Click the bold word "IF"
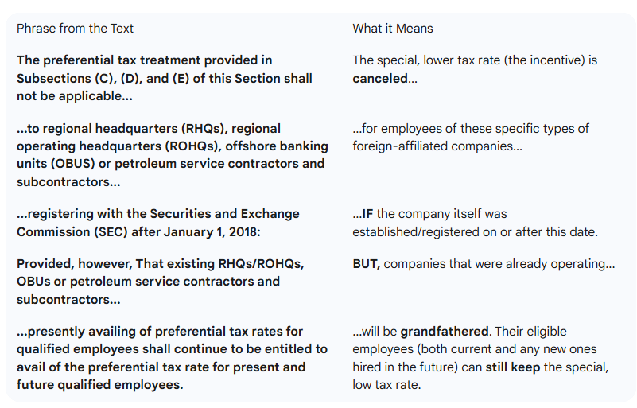The width and height of the screenshot is (637, 408). point(367,214)
